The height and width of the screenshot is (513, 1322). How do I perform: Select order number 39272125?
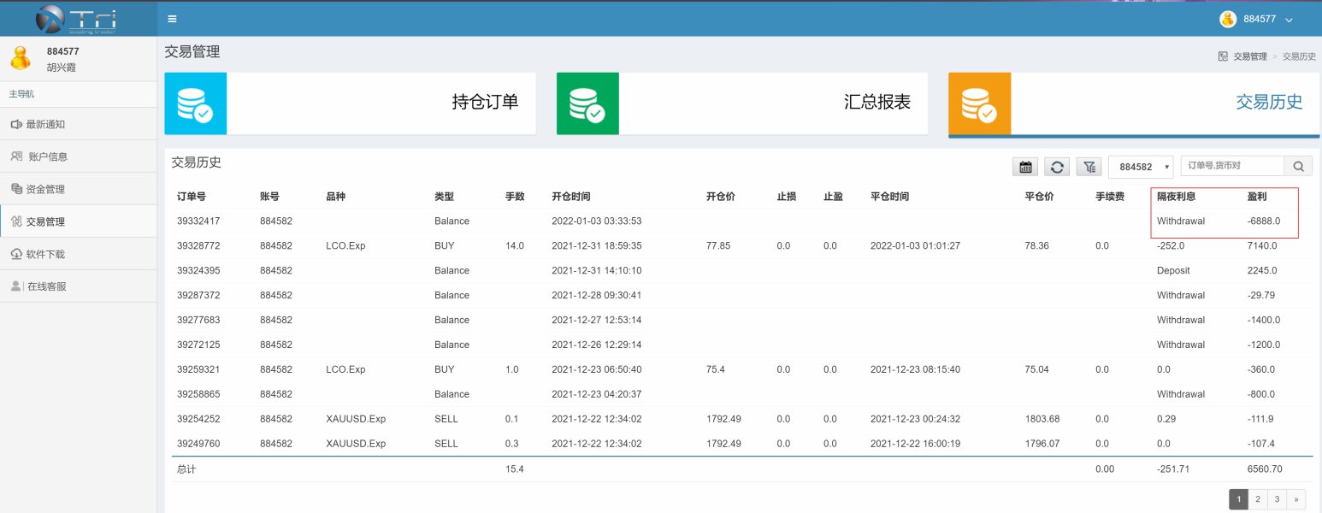point(198,345)
